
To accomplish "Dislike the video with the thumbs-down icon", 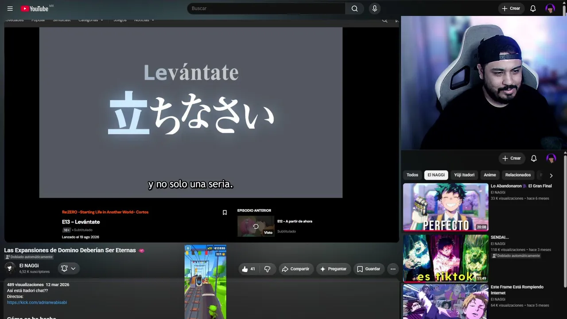I will pyautogui.click(x=267, y=269).
